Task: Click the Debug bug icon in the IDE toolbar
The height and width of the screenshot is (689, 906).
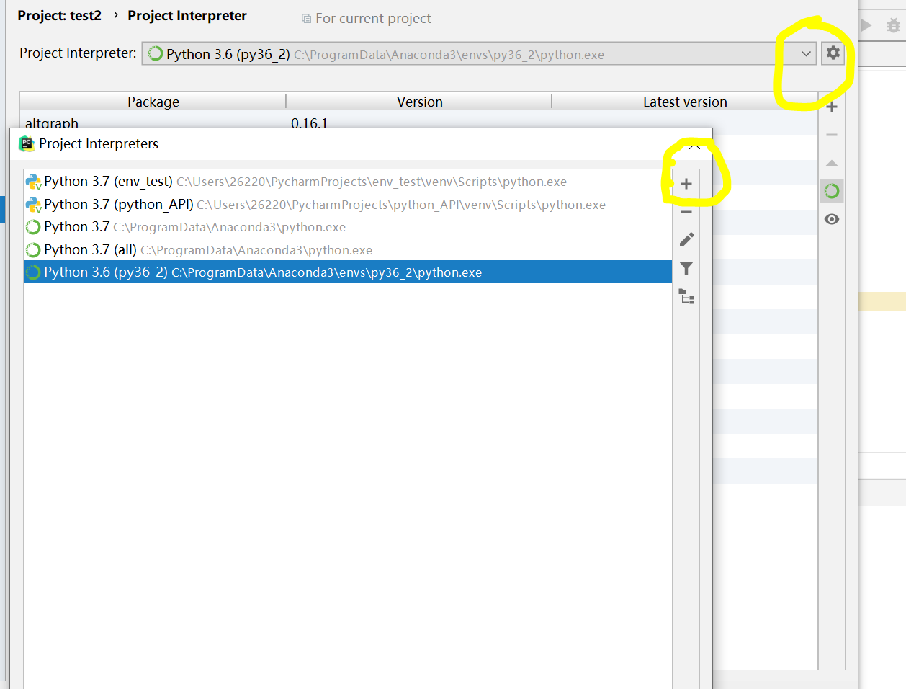Action: tap(894, 25)
